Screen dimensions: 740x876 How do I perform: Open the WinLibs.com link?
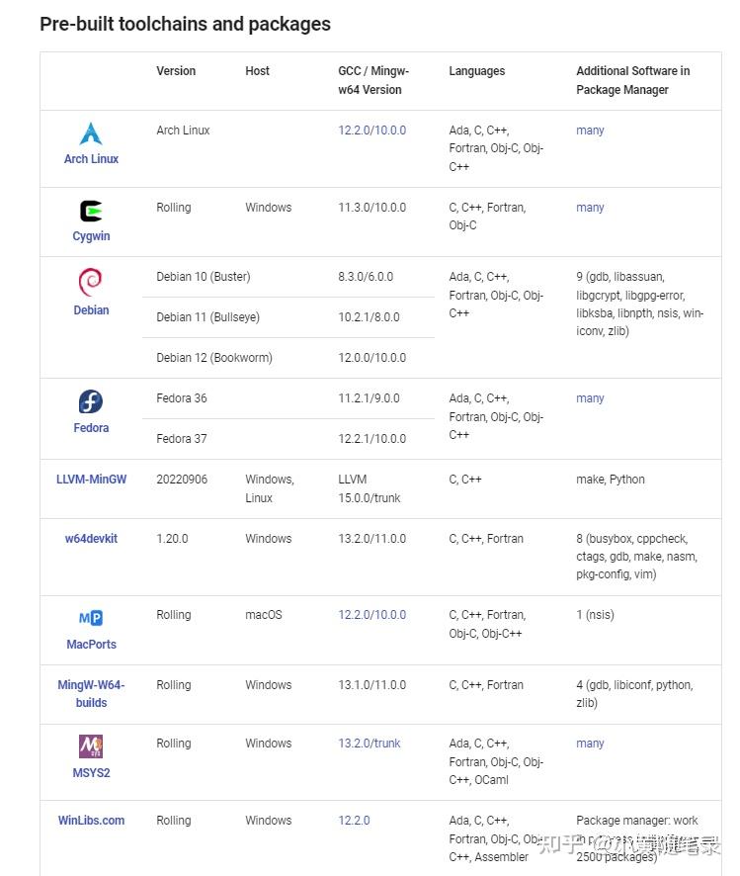91,820
